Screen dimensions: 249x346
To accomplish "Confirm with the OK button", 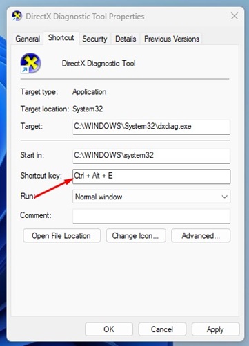I will point(109,329).
